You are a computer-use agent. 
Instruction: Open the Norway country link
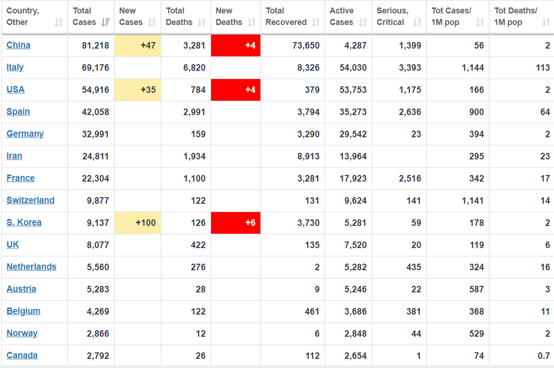pyautogui.click(x=22, y=333)
